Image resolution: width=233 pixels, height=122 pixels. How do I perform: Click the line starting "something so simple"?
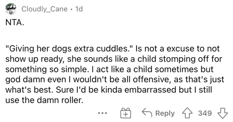point(110,69)
